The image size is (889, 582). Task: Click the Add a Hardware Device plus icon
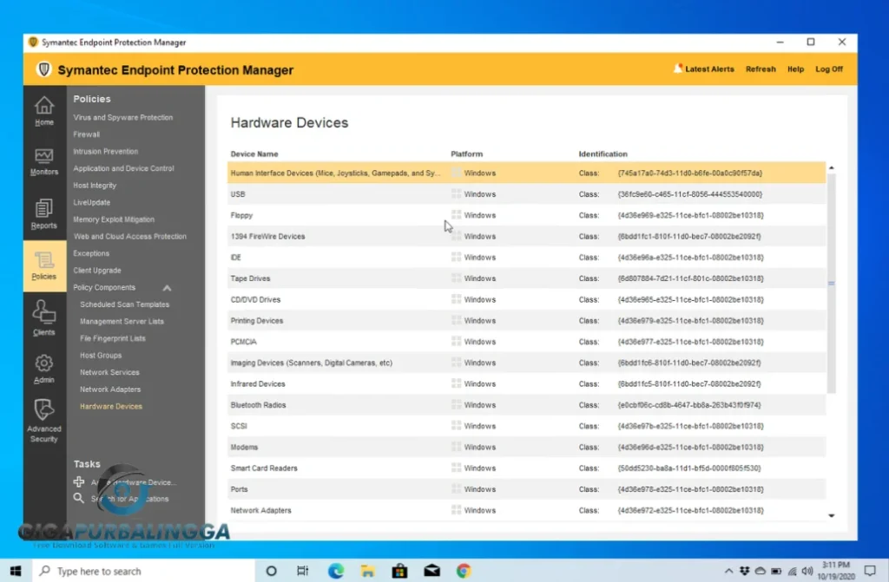coord(79,481)
